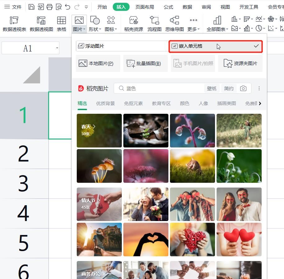This screenshot has width=284, height=279.
Task: Click the 简约 search tag
Action: click(229, 89)
